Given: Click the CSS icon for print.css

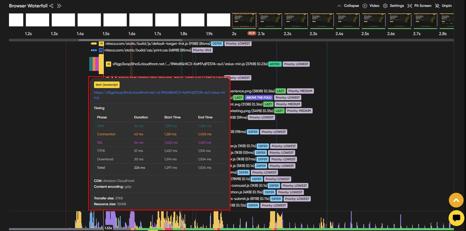Looking at the screenshot, I should point(101,50).
